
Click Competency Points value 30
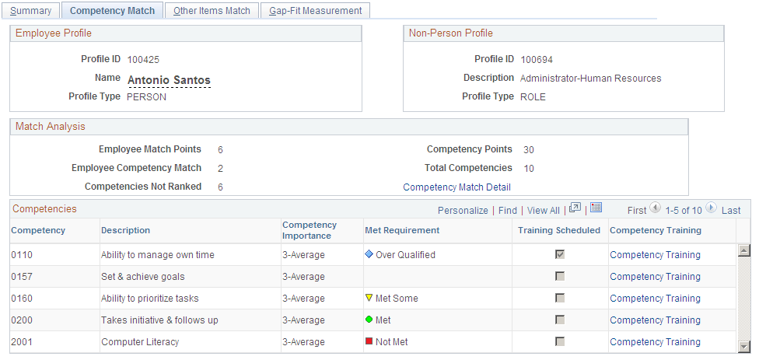(529, 149)
